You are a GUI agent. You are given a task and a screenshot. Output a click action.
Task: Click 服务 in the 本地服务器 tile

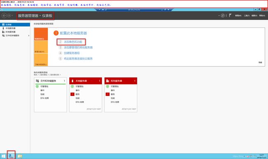point(78,94)
